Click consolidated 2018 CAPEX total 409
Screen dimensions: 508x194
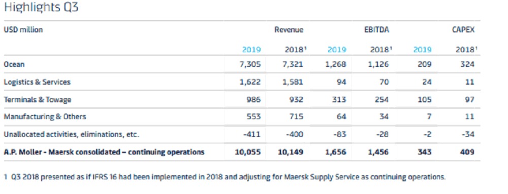[x=467, y=152]
